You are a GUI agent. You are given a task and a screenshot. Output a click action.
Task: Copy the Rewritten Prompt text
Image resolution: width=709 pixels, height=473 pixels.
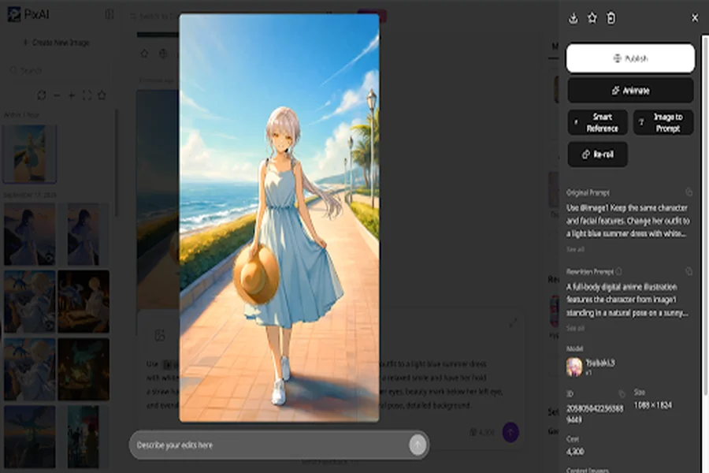pyautogui.click(x=689, y=271)
